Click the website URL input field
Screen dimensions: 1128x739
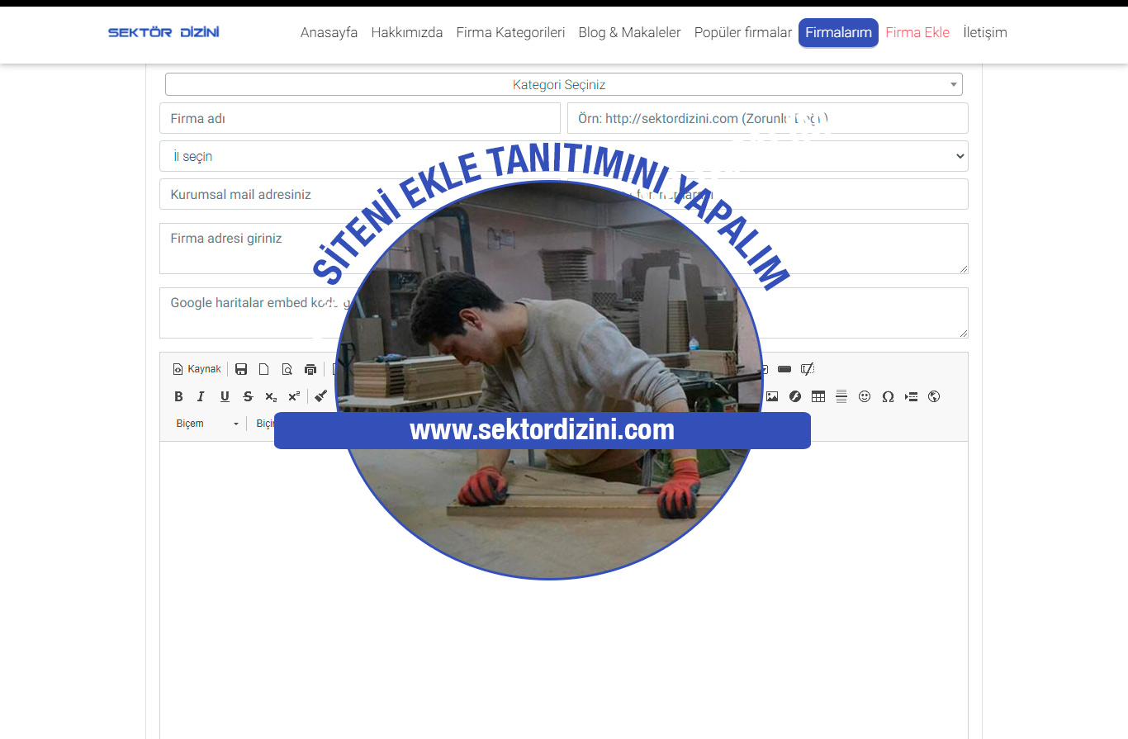767,118
